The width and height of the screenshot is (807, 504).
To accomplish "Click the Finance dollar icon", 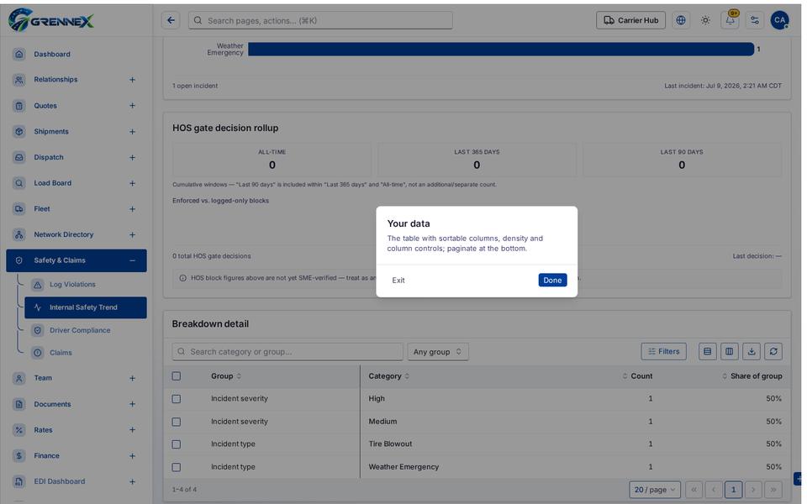I will pyautogui.click(x=19, y=455).
